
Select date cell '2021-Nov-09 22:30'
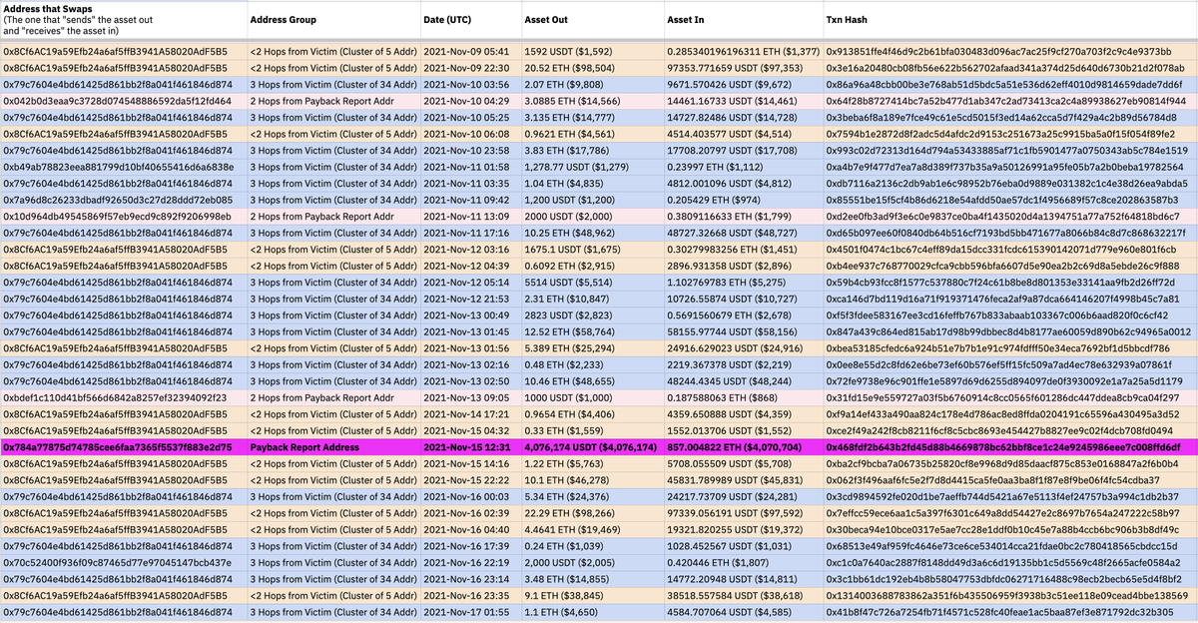[x=470, y=68]
